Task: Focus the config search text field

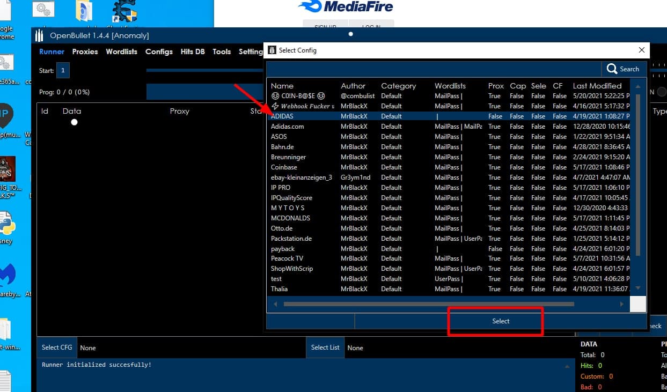Action: [x=434, y=69]
